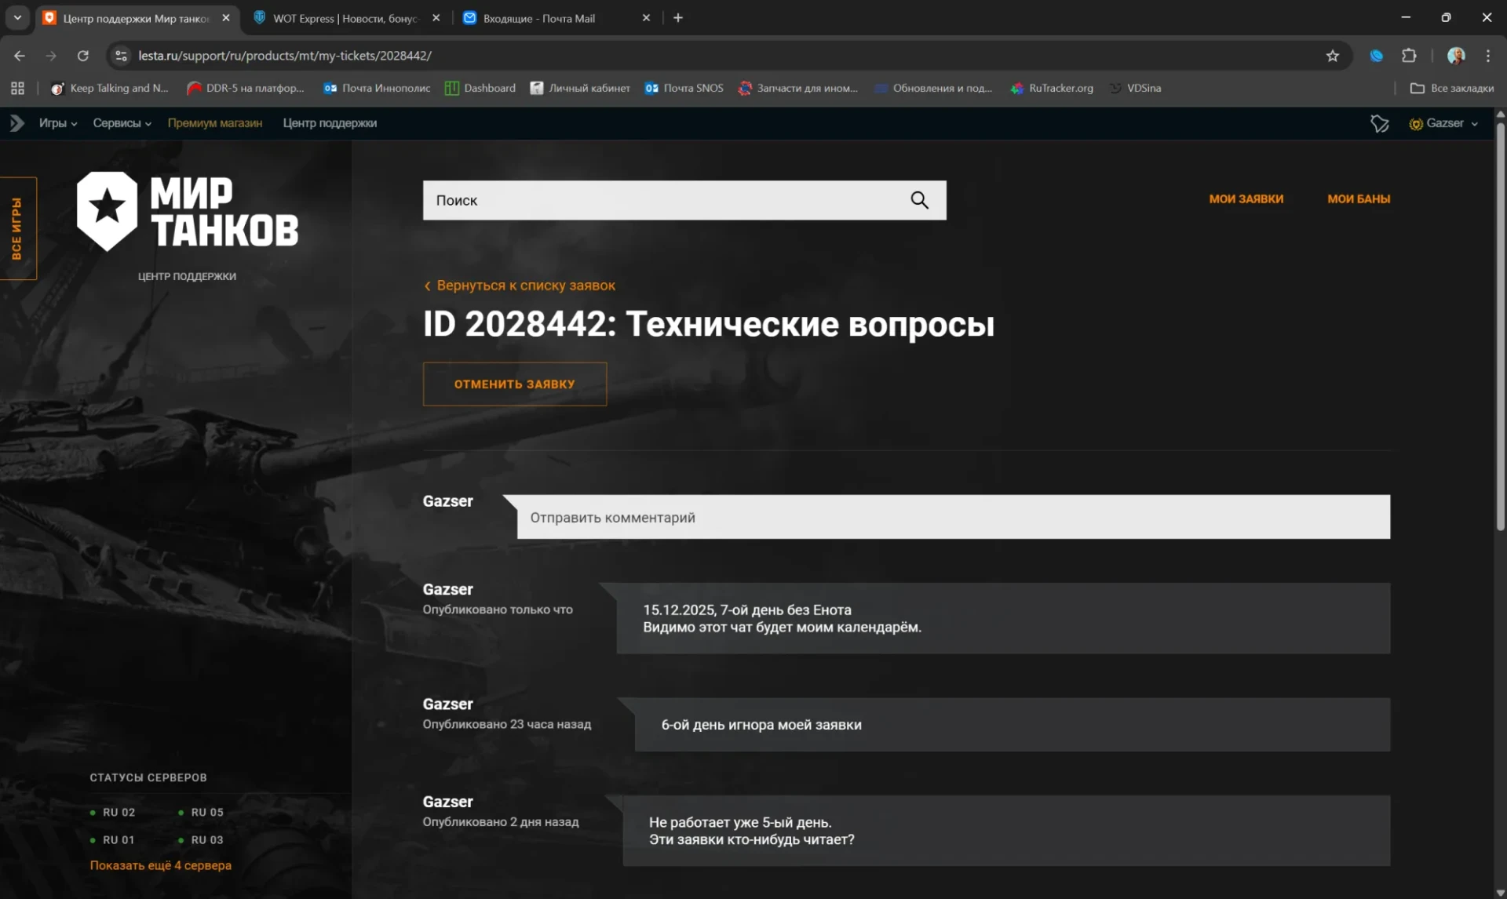The width and height of the screenshot is (1507, 899).
Task: Open Премиум магазин menu item
Action: [214, 123]
